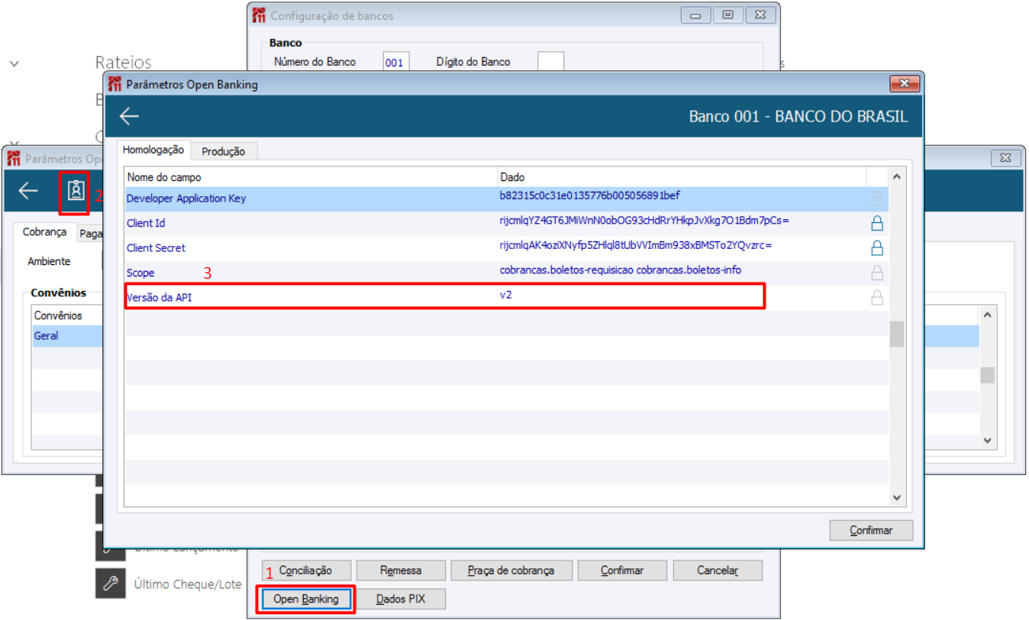Close the Configuração de bancos window
1029x620 pixels.
point(761,15)
